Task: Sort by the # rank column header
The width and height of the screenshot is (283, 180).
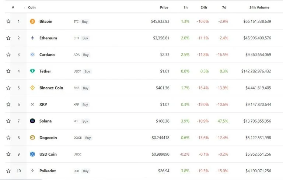Action: pos(13,7)
